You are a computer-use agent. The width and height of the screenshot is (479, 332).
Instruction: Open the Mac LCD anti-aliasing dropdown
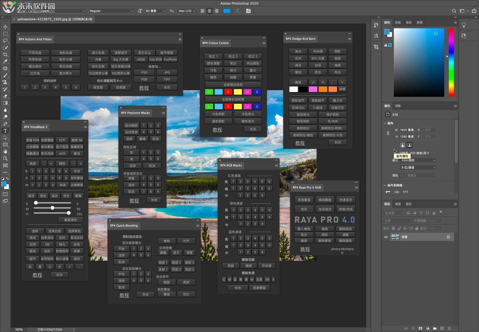187,11
